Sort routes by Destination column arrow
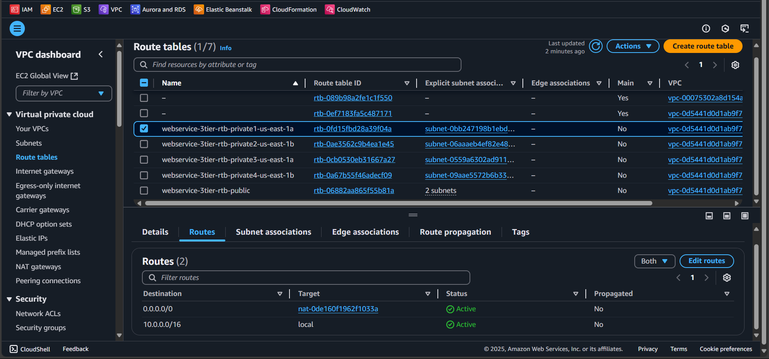Viewport: 769px width, 359px height. (280, 294)
